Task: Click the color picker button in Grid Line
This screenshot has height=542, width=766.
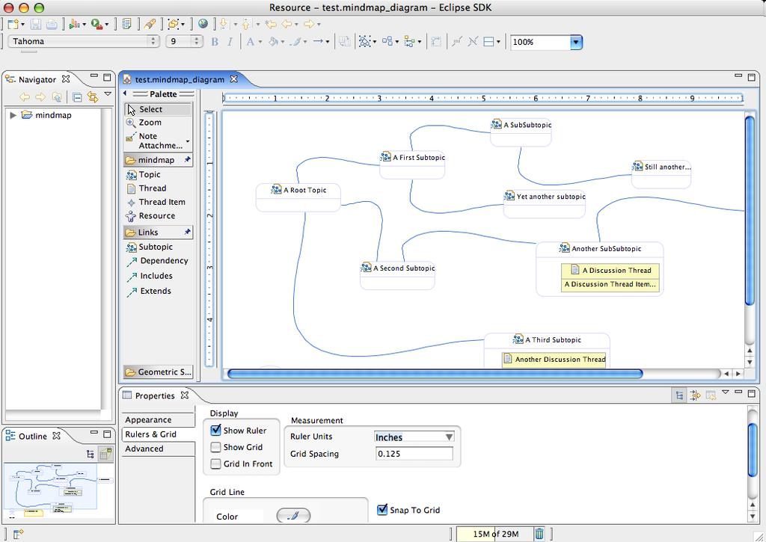Action: click(293, 515)
